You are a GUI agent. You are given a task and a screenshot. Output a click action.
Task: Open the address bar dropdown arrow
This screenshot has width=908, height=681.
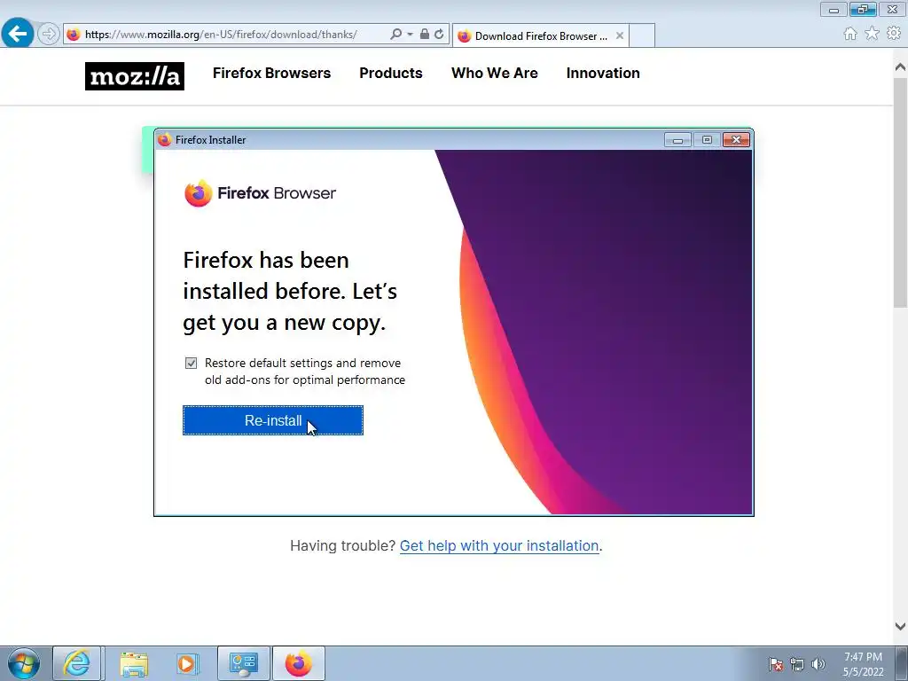coord(410,35)
